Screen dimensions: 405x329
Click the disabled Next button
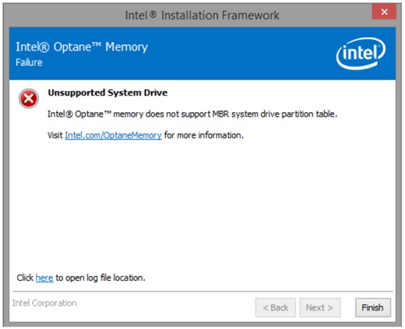point(319,307)
